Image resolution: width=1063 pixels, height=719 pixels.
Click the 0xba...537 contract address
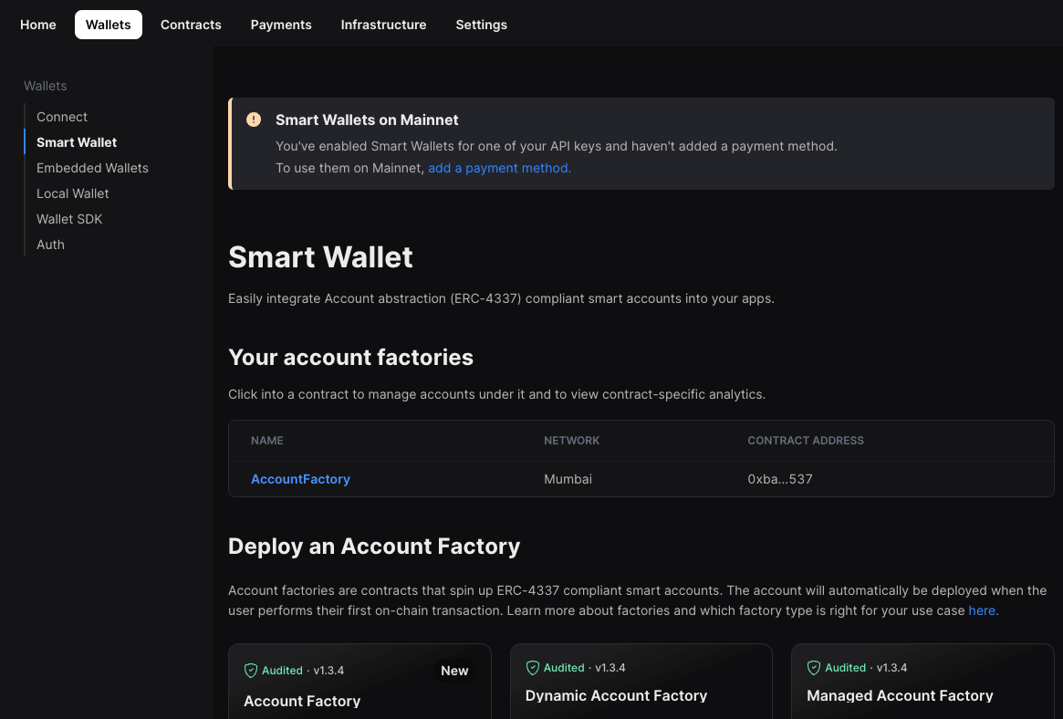coord(779,479)
